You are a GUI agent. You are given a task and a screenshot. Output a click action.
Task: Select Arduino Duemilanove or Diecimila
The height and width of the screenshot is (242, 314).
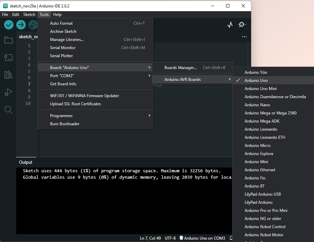click(273, 96)
